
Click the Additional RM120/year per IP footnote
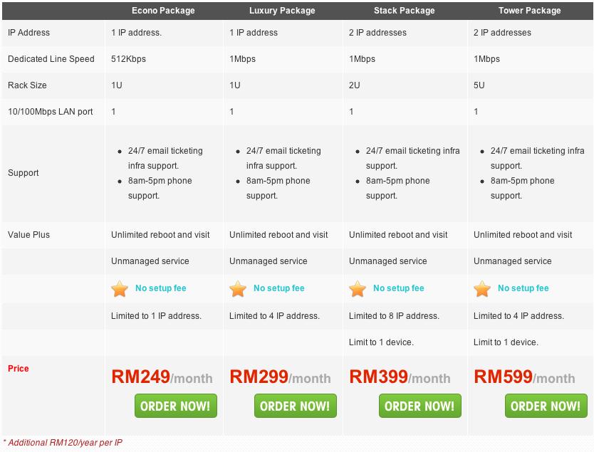(63, 443)
